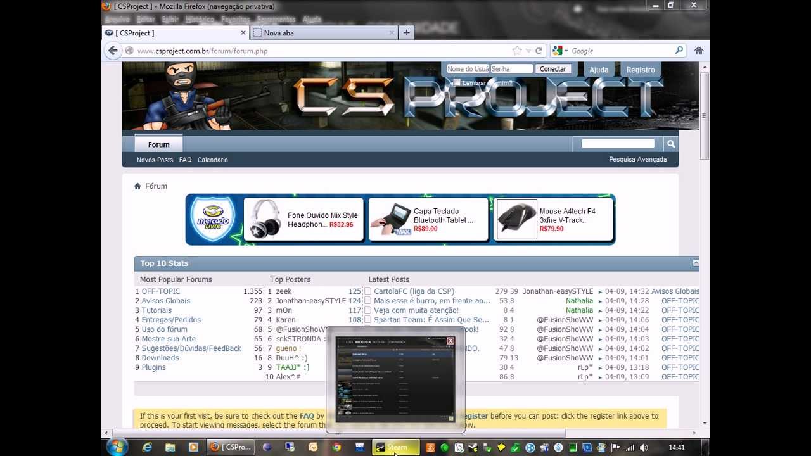Click the Senha password field

point(512,69)
